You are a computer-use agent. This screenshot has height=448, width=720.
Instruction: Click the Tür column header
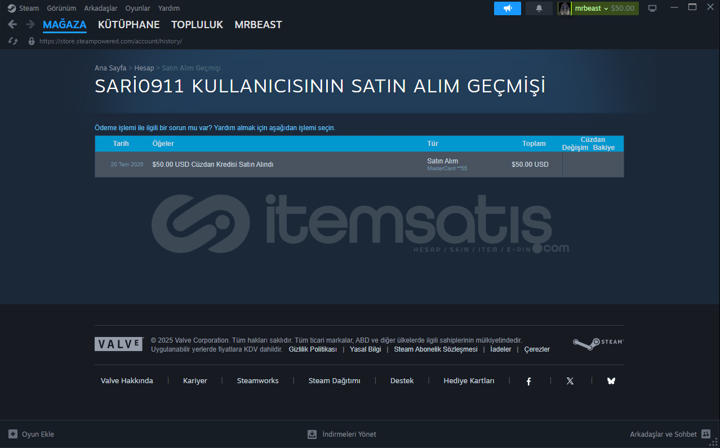point(433,144)
